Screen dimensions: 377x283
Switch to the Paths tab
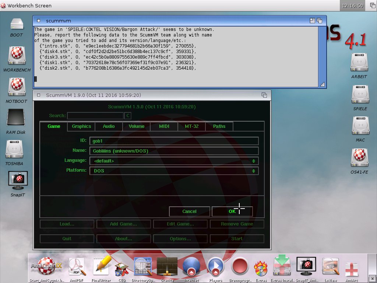[219, 126]
